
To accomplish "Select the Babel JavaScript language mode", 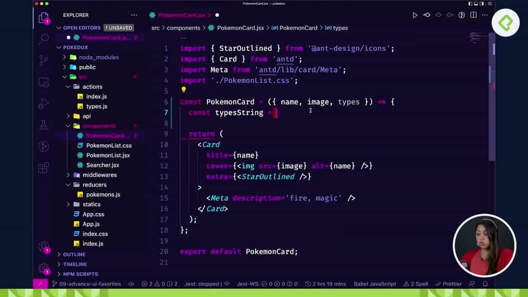I will 374,283.
